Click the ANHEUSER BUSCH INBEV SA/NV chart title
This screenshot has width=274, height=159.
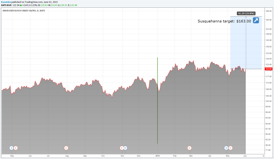pos(24,11)
